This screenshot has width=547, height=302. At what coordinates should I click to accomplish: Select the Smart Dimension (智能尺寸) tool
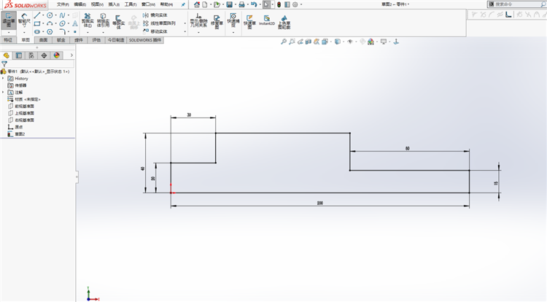coord(24,20)
